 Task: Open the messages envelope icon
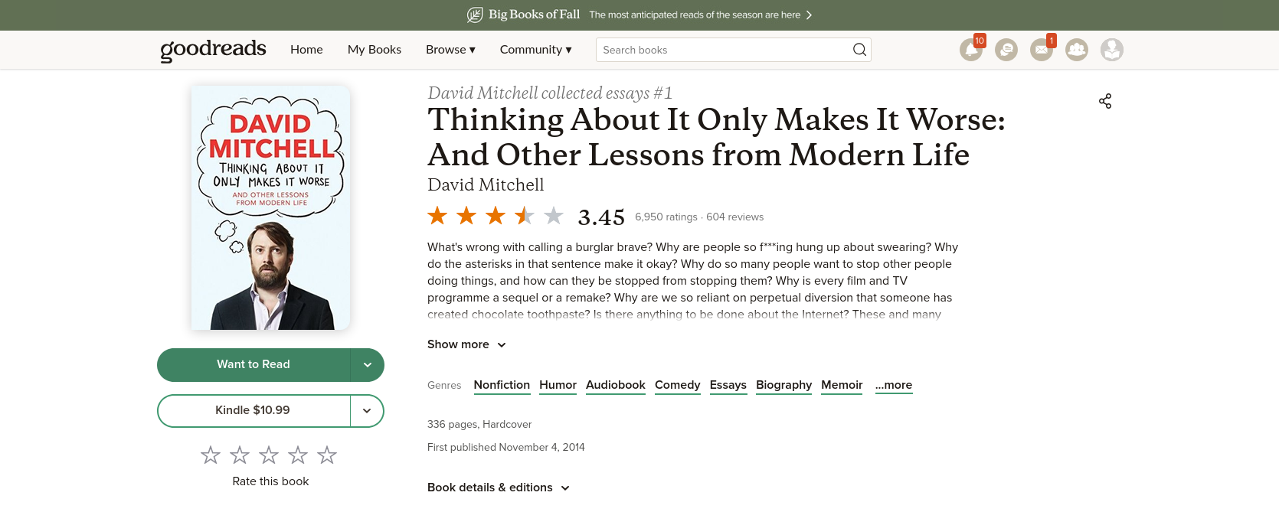click(1042, 50)
